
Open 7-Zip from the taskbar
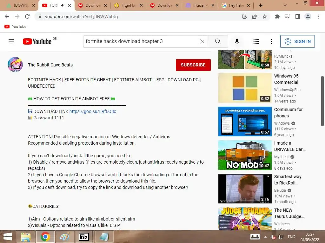(84, 237)
